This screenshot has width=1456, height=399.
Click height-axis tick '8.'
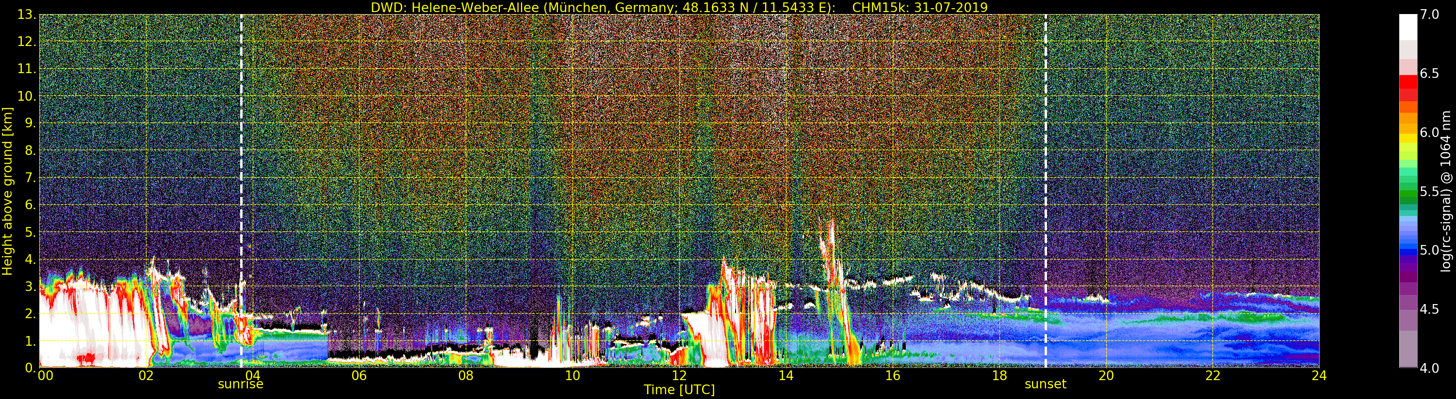30,151
